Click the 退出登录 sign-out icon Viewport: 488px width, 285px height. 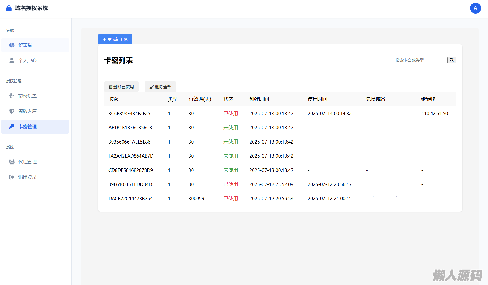point(12,177)
